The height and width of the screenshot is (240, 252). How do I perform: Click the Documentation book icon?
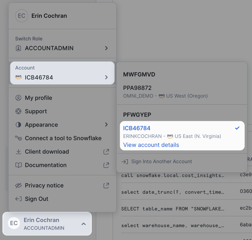tap(19, 165)
